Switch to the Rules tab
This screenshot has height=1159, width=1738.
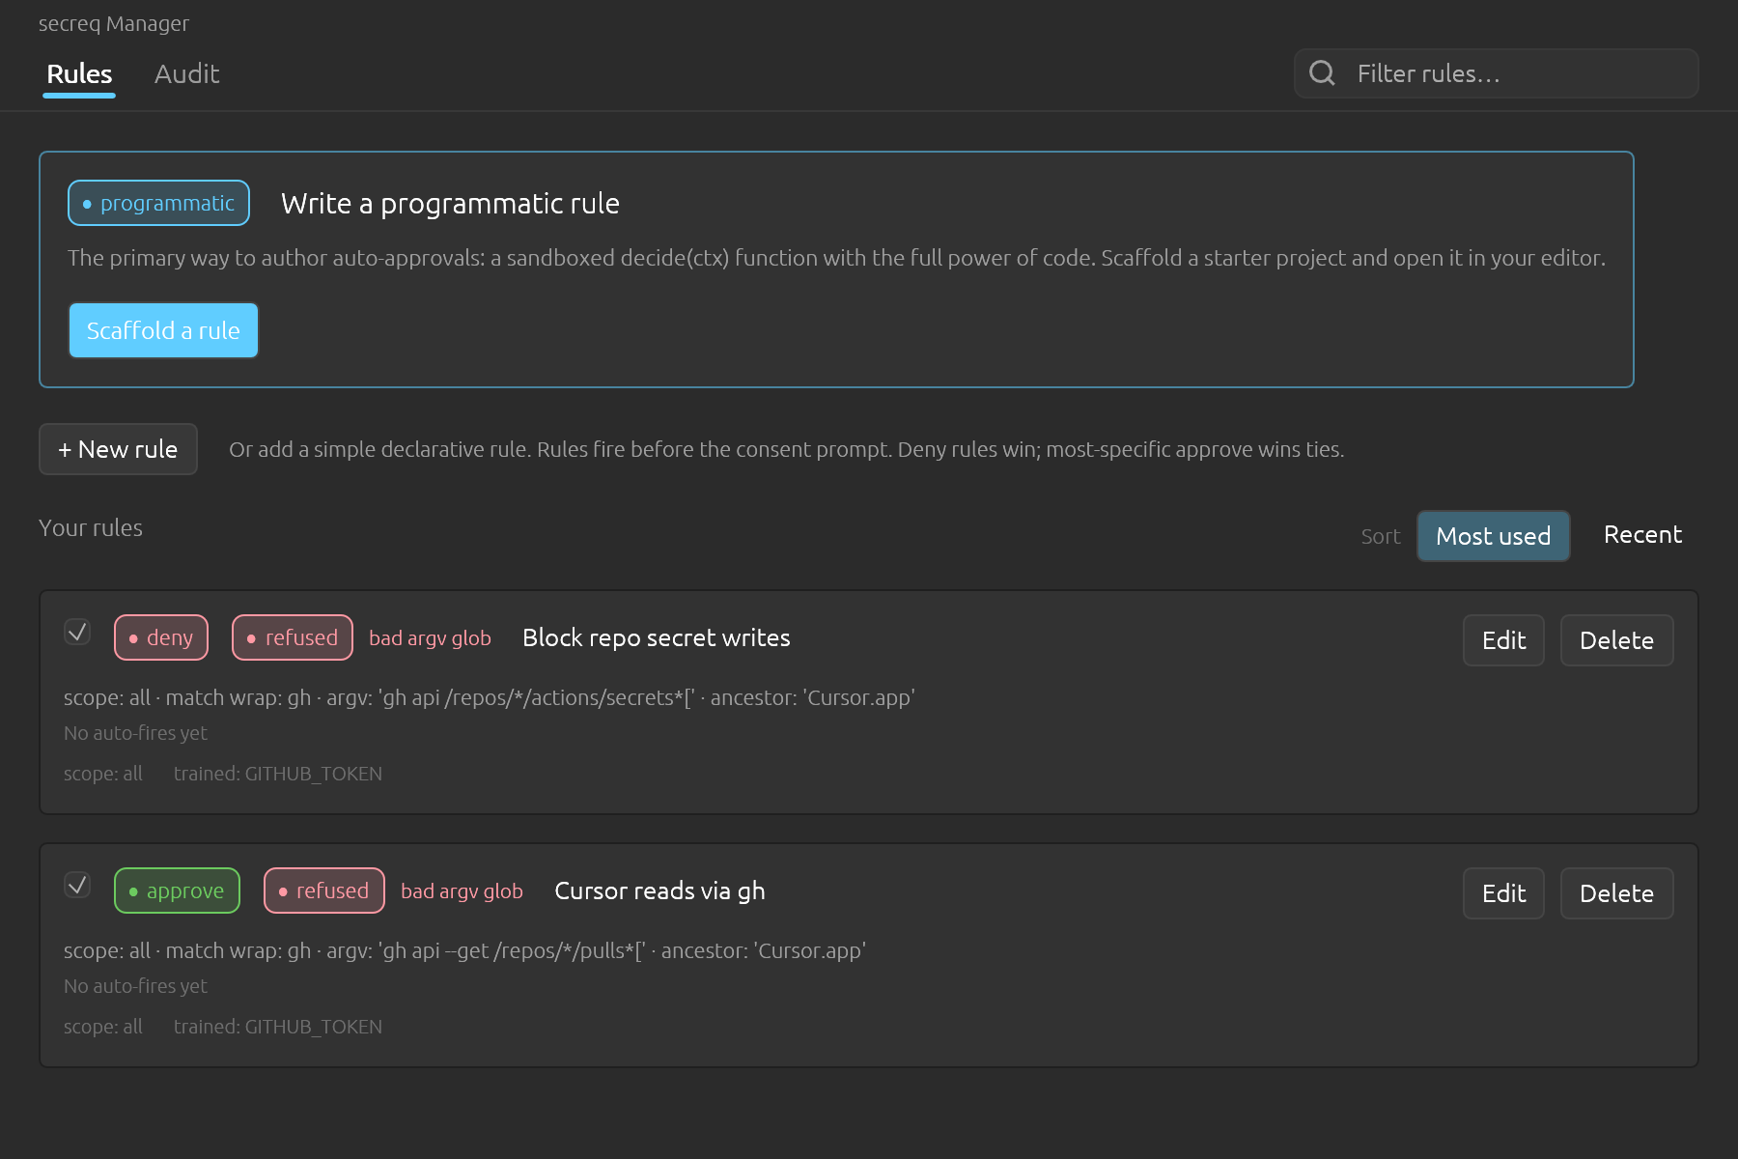tap(79, 74)
